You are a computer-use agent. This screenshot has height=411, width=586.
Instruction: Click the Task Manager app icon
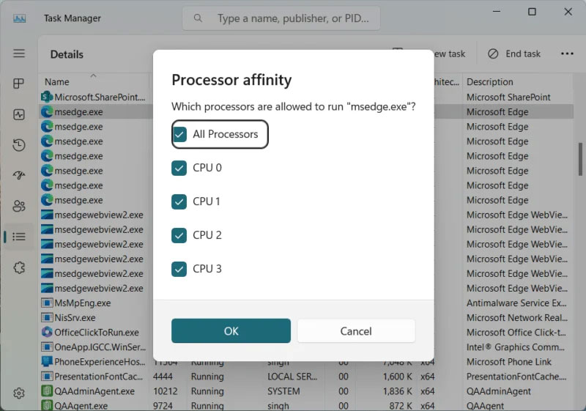click(x=20, y=18)
